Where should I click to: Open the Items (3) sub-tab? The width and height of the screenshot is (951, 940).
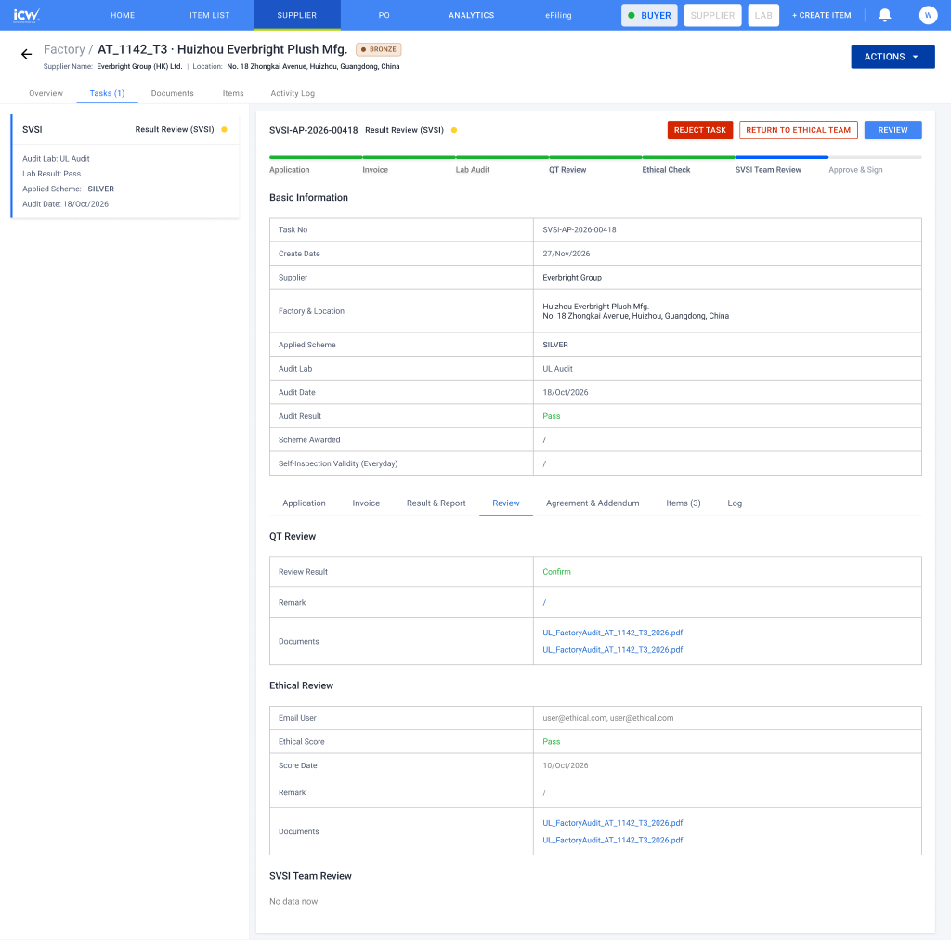(x=683, y=503)
